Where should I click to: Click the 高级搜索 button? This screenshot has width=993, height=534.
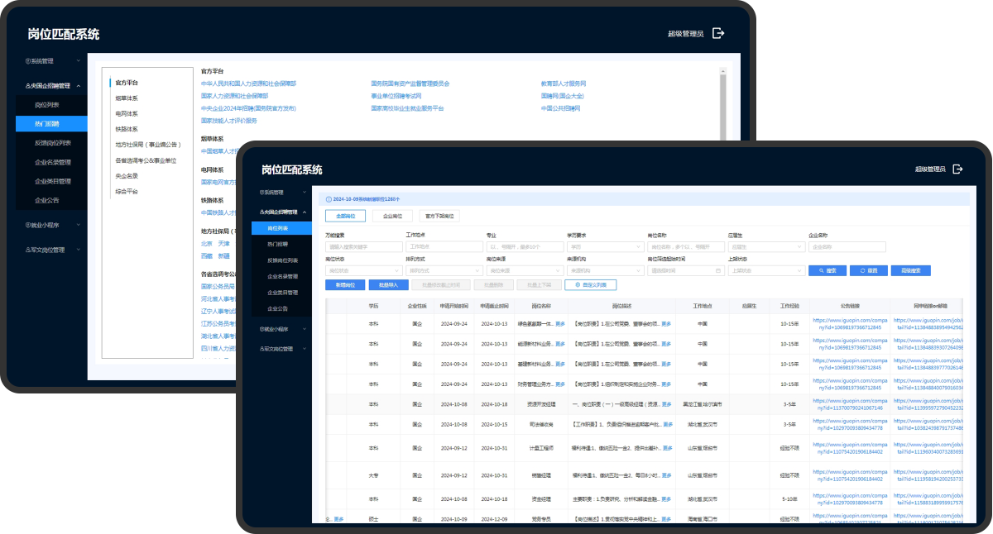(911, 270)
